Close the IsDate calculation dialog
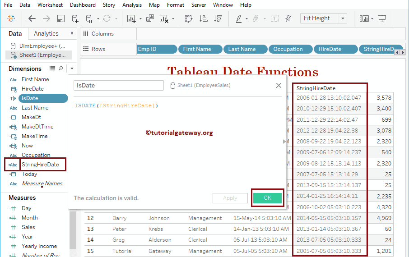 pyautogui.click(x=279, y=86)
